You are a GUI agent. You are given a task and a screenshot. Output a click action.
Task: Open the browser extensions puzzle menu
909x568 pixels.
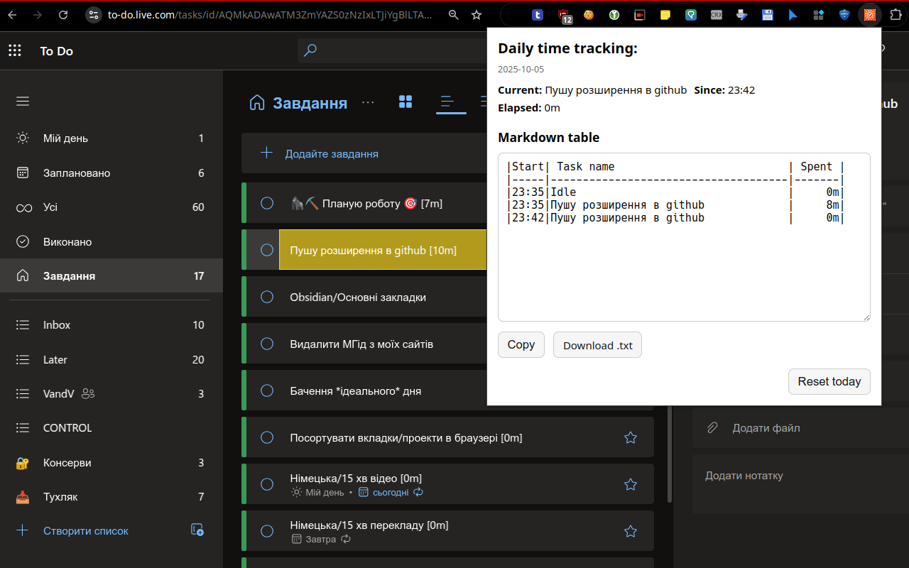(895, 15)
